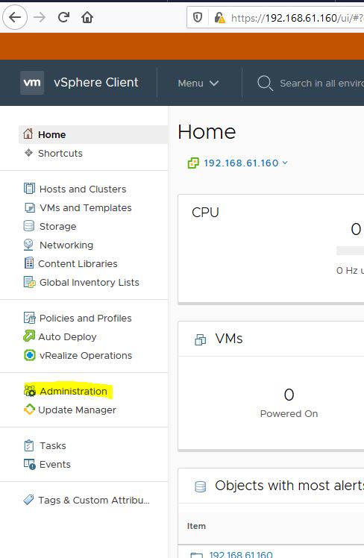Image resolution: width=364 pixels, height=558 pixels.
Task: Go to browser home page icon
Action: click(x=87, y=17)
